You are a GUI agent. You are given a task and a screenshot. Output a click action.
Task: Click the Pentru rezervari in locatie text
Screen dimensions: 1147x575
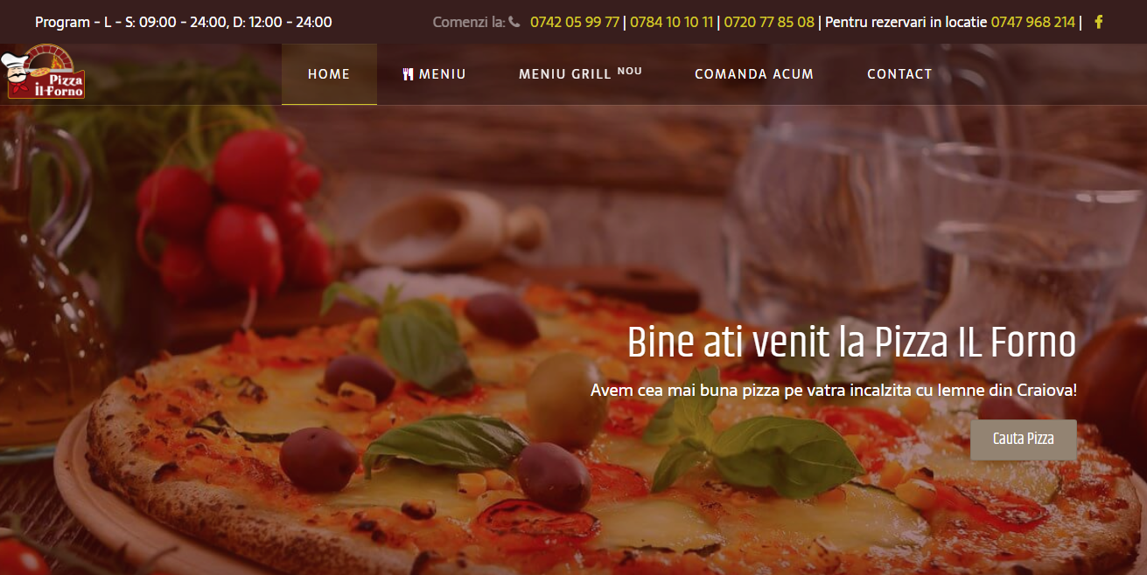tap(906, 22)
